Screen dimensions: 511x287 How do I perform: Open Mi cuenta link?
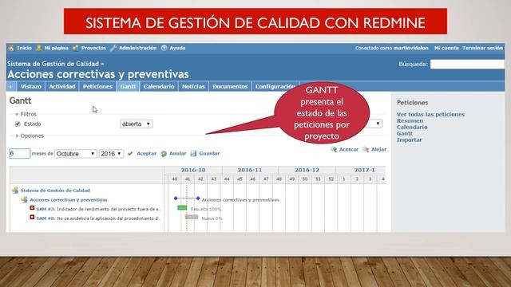click(446, 48)
